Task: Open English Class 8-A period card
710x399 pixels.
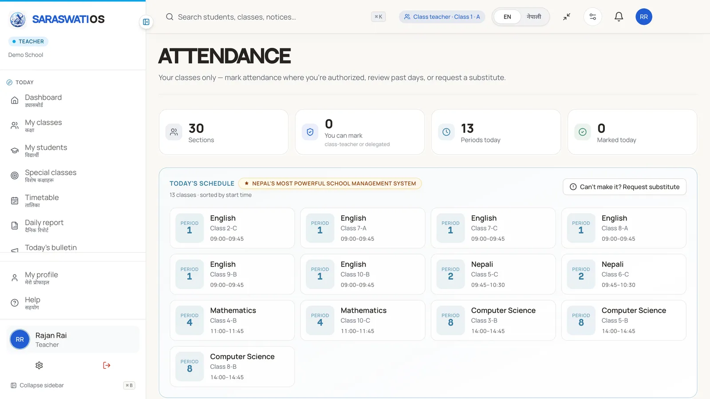Action: pos(623,228)
